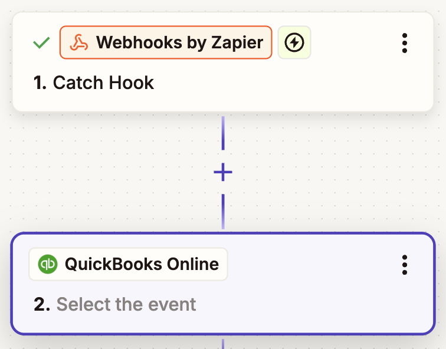This screenshot has width=446, height=349.
Task: Click the step number "1." label
Action: 40,83
